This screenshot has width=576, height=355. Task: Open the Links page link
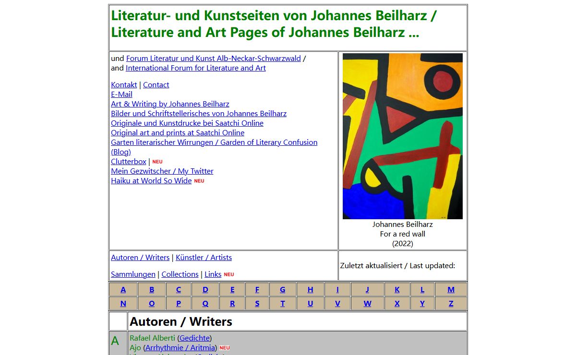(213, 274)
